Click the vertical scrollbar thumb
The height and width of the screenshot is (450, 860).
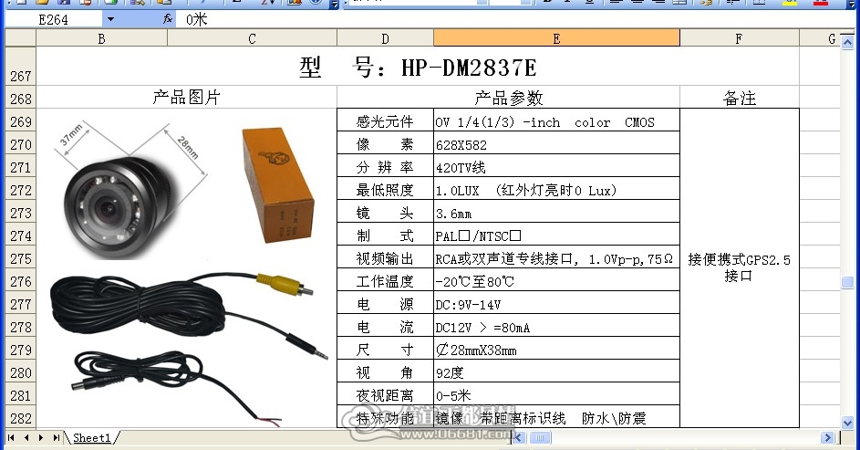coord(847,282)
